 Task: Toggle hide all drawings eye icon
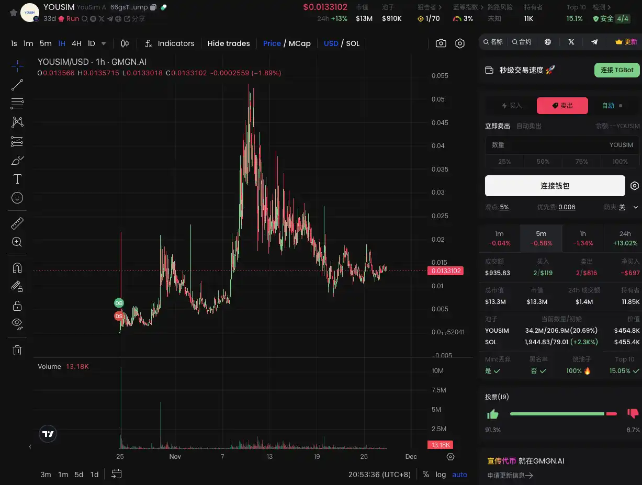[x=17, y=323]
